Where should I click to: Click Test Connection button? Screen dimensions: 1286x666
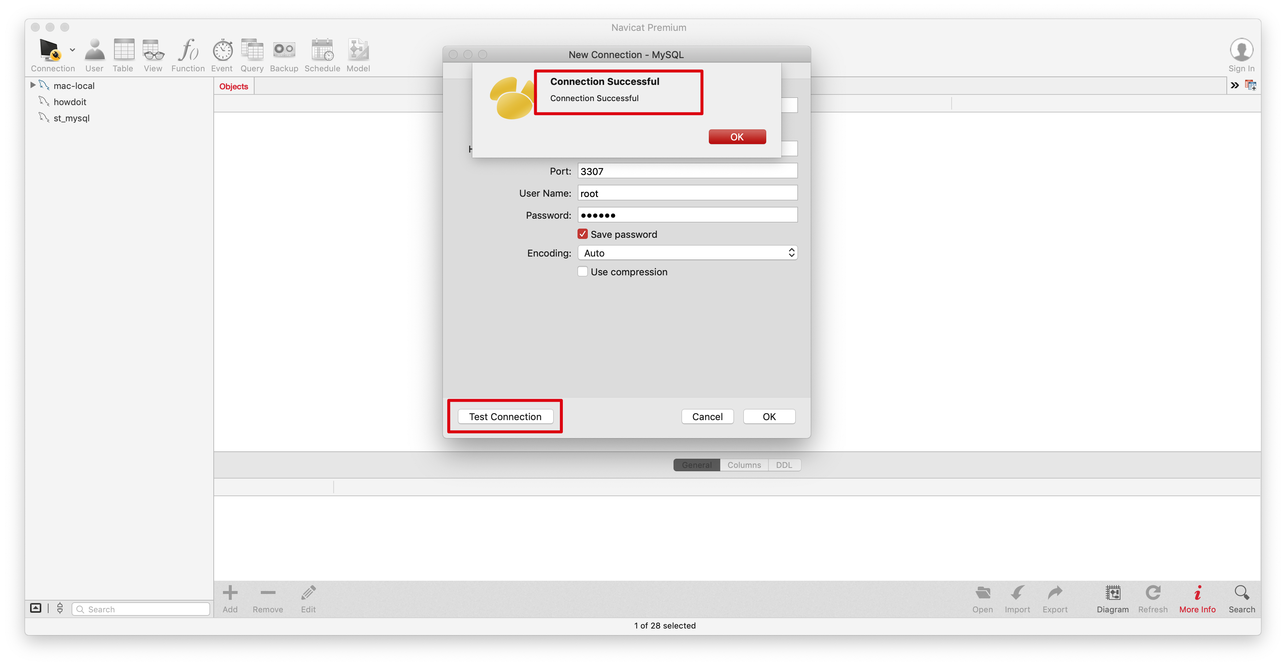click(506, 416)
